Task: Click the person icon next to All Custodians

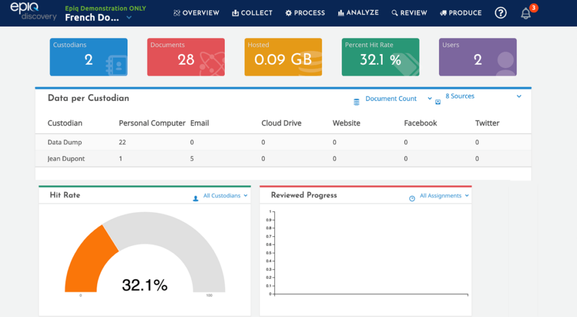Action: [196, 199]
